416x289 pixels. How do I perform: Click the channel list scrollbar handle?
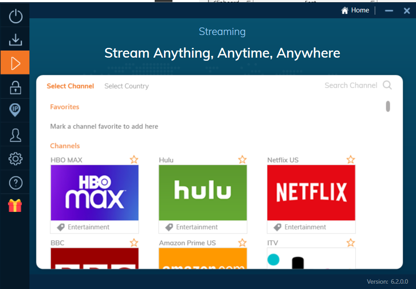click(x=388, y=106)
